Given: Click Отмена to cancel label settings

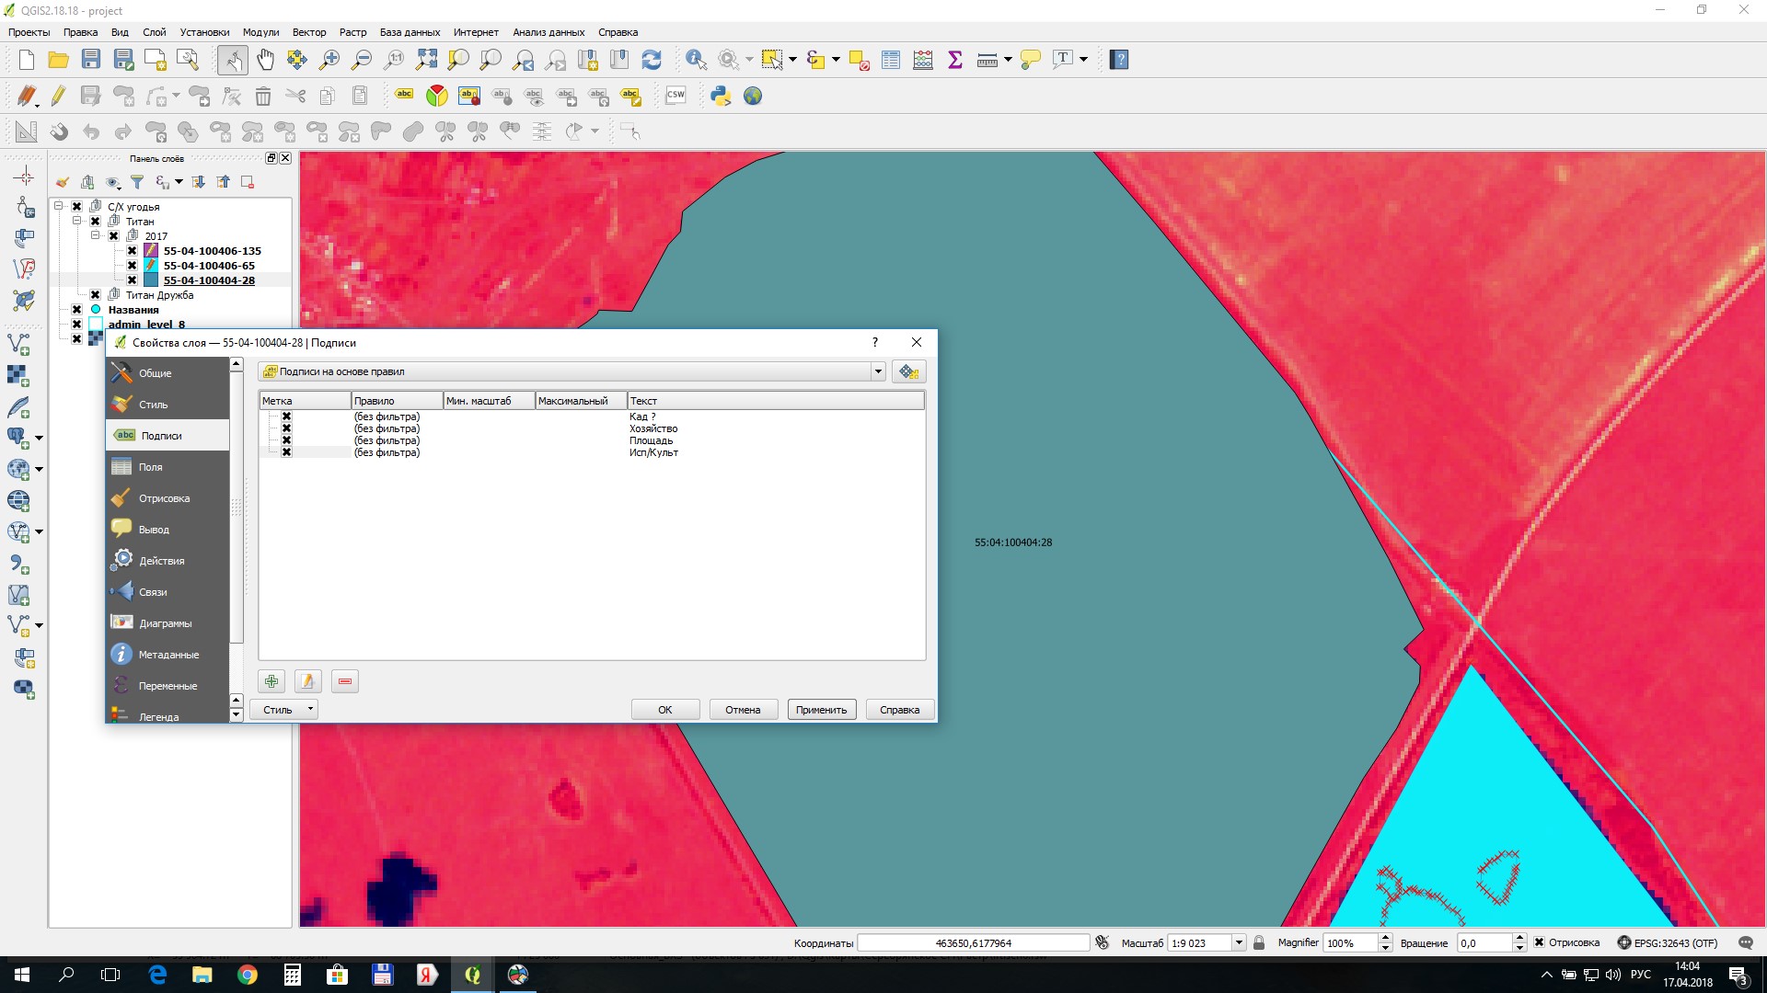Looking at the screenshot, I should (x=742, y=709).
